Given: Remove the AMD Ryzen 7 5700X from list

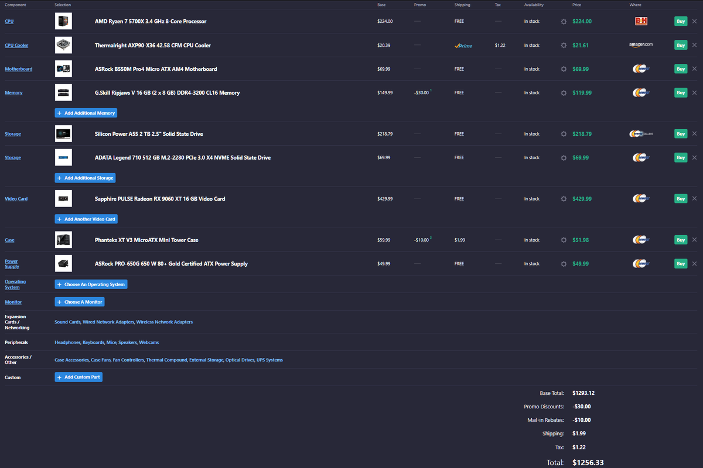Looking at the screenshot, I should 694,21.
